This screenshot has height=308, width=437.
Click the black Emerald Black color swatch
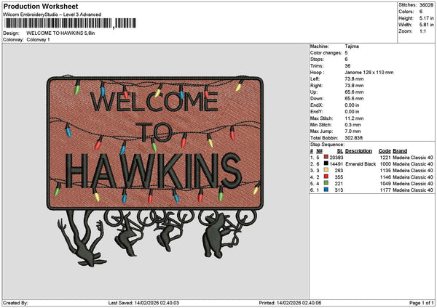click(x=326, y=163)
